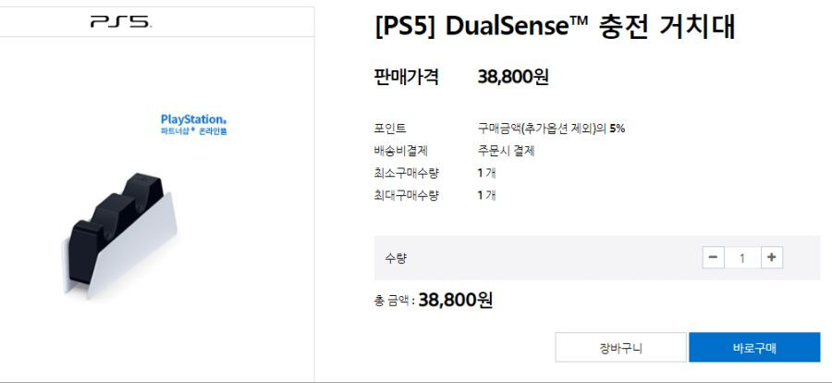
Task: Click the DualSense 충전 거치대 product title
Action: pyautogui.click(x=555, y=27)
